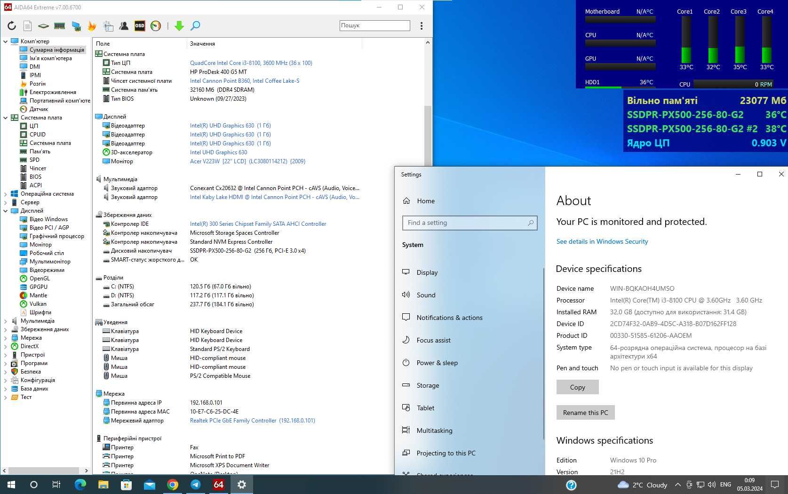Expand the Мультимедіа tree node

[5, 321]
